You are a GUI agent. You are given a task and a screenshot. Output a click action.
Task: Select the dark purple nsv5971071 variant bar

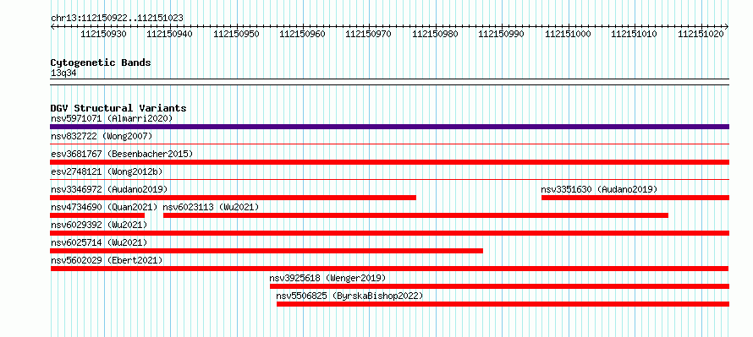click(389, 127)
